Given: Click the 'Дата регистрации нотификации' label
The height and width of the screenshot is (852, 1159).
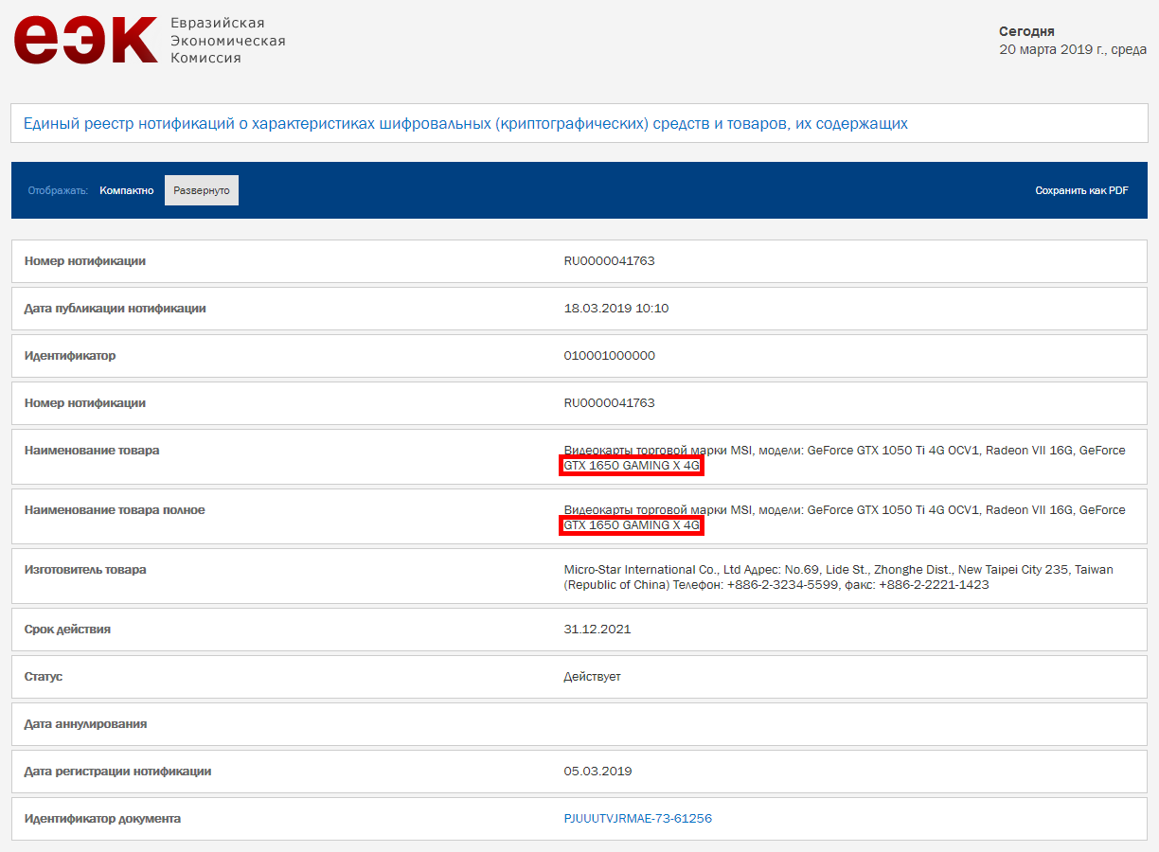Looking at the screenshot, I should point(117,772).
